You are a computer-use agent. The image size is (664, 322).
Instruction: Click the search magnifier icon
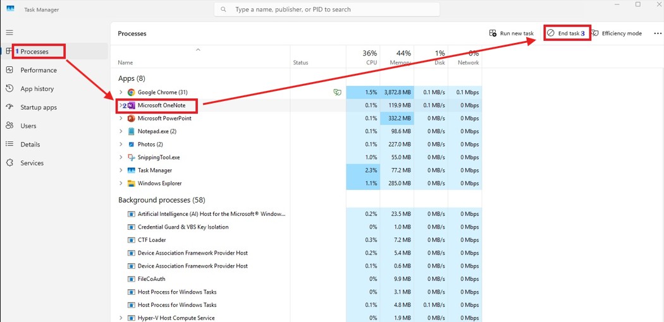pyautogui.click(x=224, y=9)
